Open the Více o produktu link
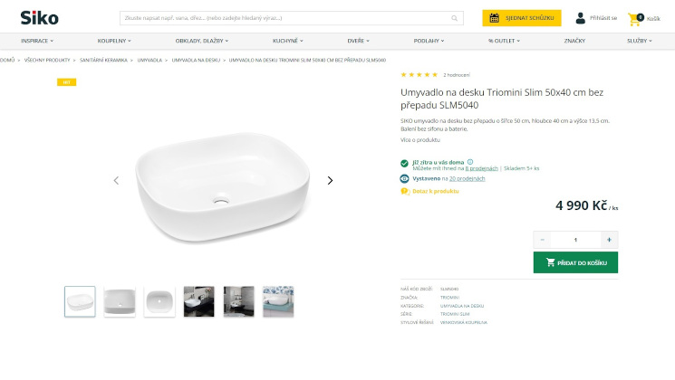The width and height of the screenshot is (675, 380). click(419, 140)
